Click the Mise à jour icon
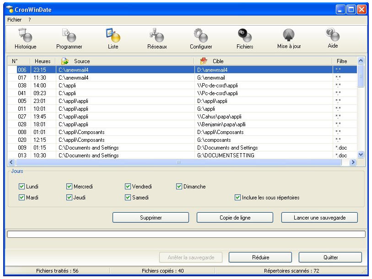The height and width of the screenshot is (279, 372). [289, 38]
